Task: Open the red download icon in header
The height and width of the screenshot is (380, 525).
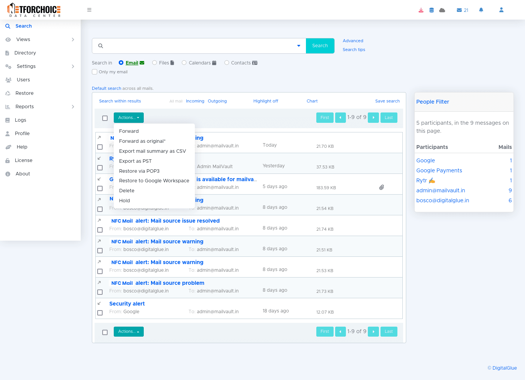Action: tap(421, 10)
